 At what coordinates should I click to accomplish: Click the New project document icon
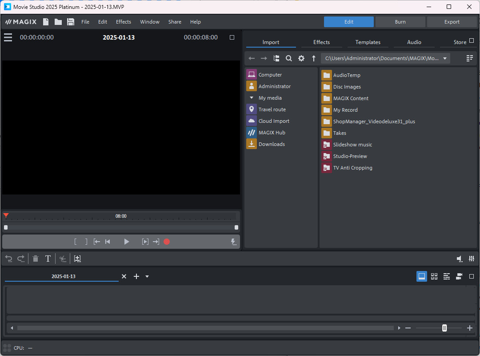[46, 22]
